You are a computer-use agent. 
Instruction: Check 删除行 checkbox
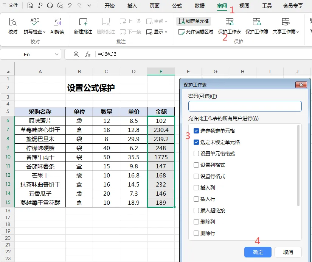[196, 233]
